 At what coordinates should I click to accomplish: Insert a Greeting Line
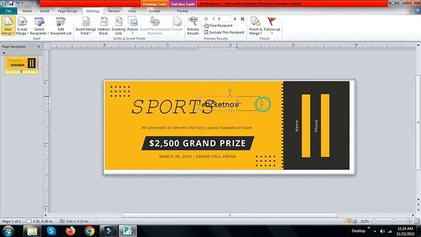[118, 26]
